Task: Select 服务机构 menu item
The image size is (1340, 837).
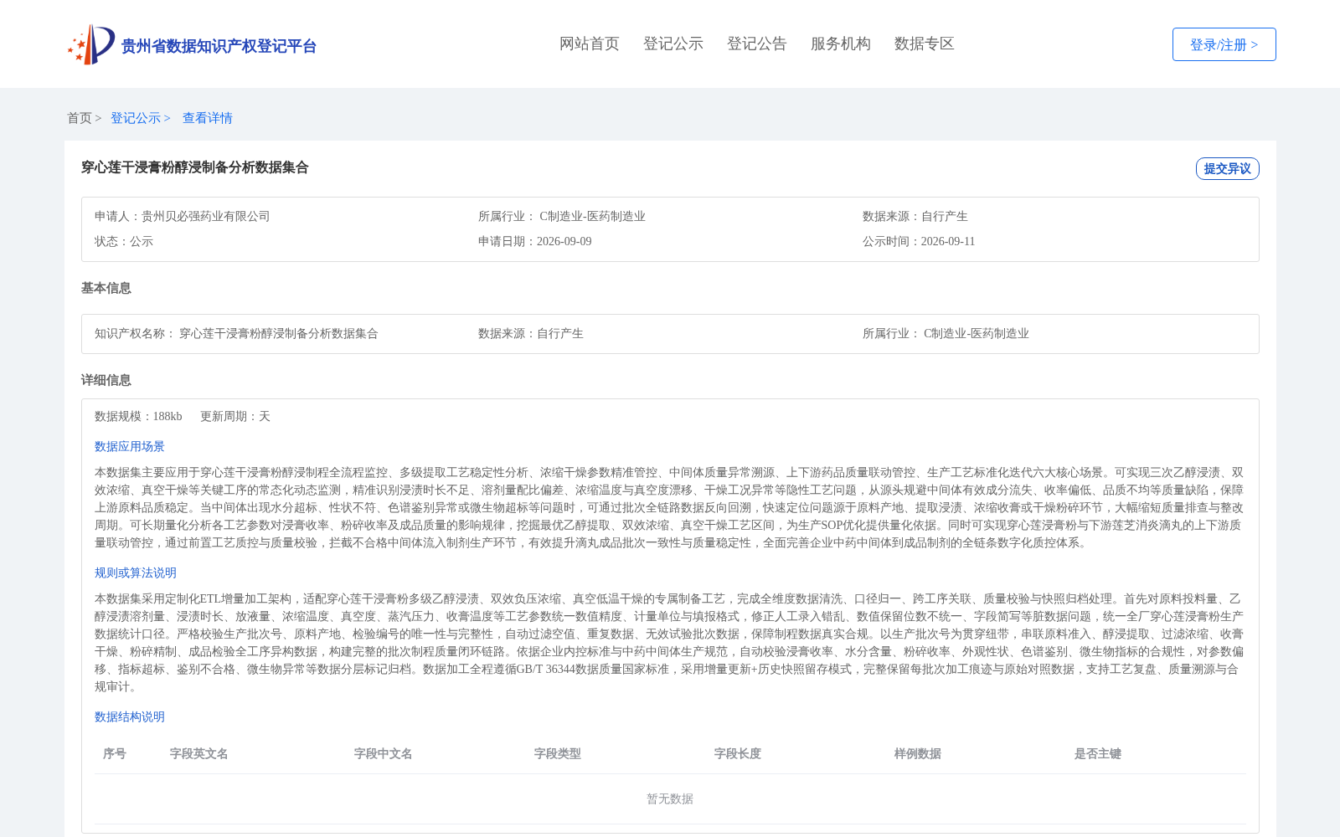Action: pyautogui.click(x=841, y=44)
